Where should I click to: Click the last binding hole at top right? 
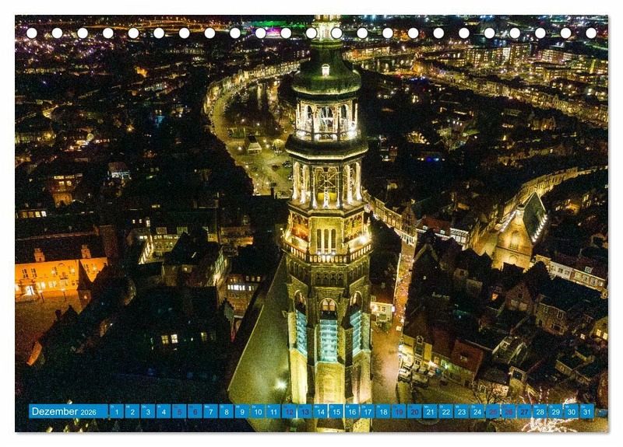tap(591, 33)
